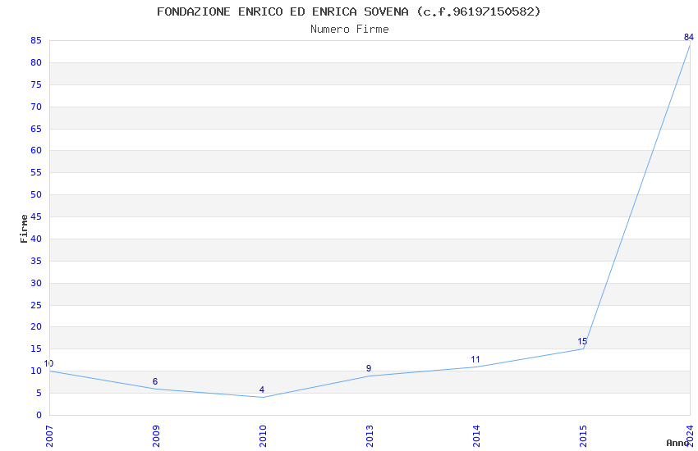698x451 pixels.
Task: Click the y-axis tick 30
Action: coord(36,283)
